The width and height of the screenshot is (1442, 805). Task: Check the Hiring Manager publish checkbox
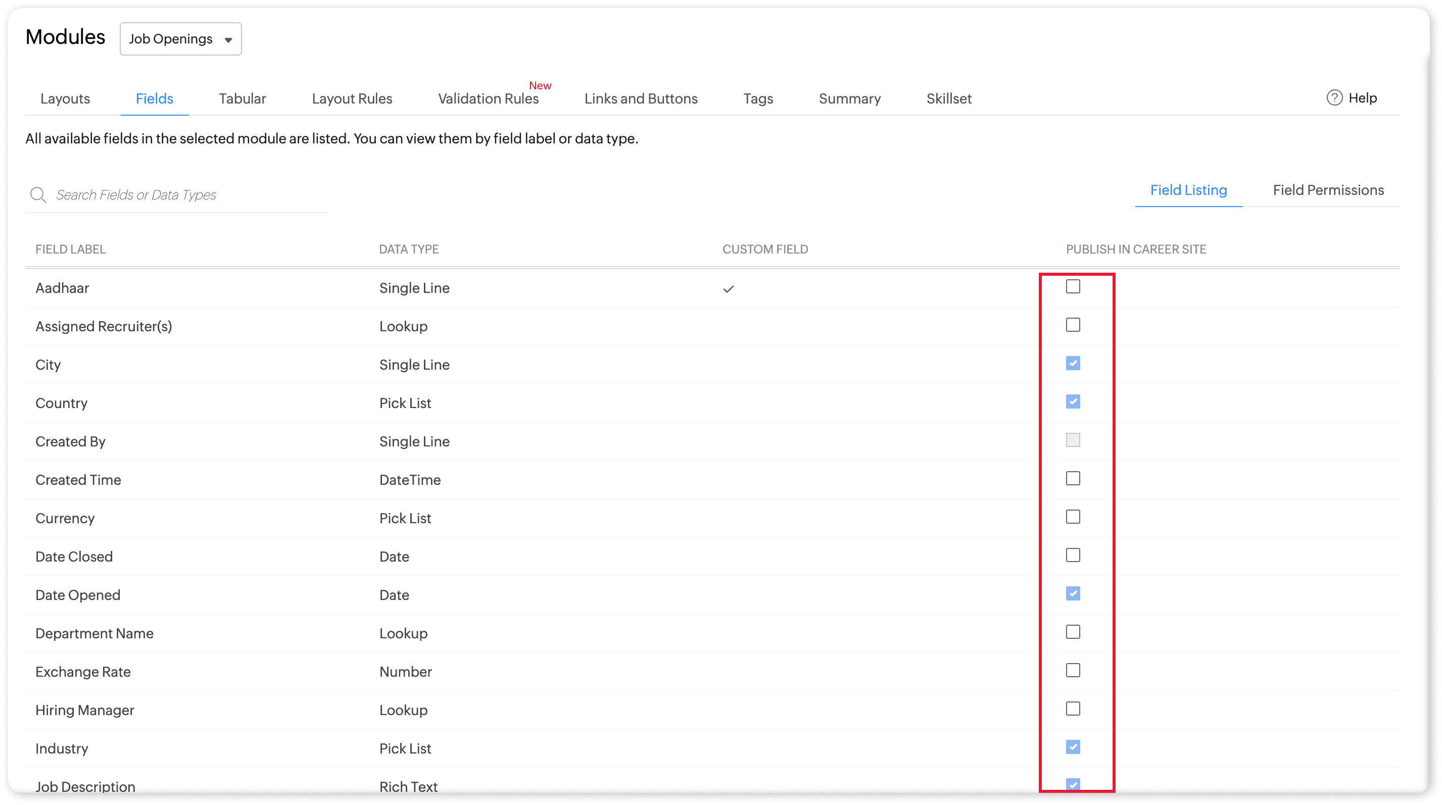coord(1073,709)
